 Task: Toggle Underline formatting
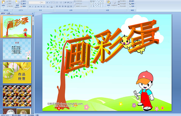(x=35, y=6)
